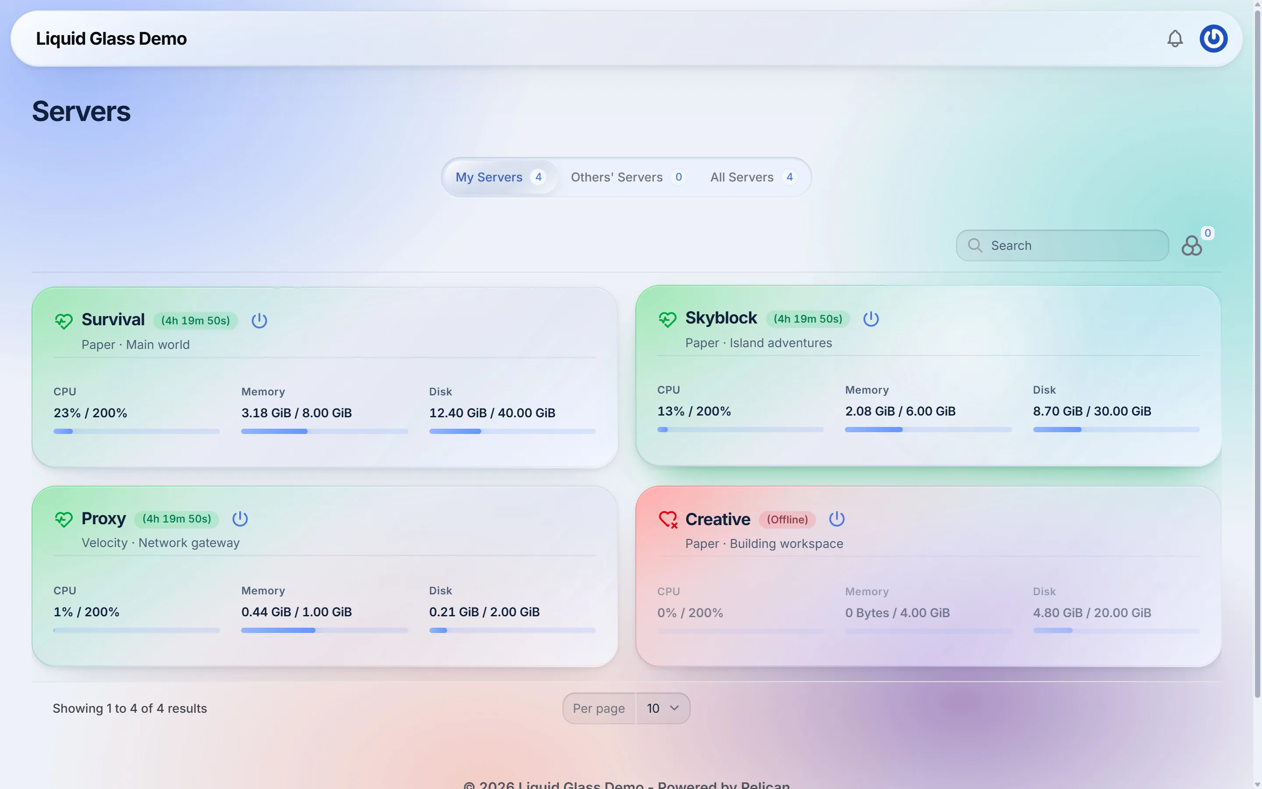1262x789 pixels.
Task: Click the Survival Memory usage bar
Action: tap(324, 432)
